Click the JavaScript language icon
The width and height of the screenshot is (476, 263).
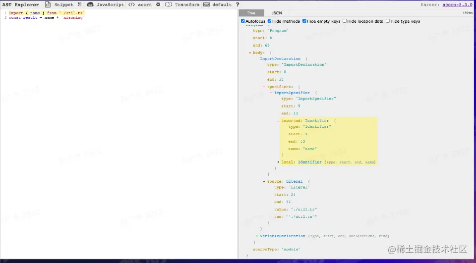pos(90,4)
